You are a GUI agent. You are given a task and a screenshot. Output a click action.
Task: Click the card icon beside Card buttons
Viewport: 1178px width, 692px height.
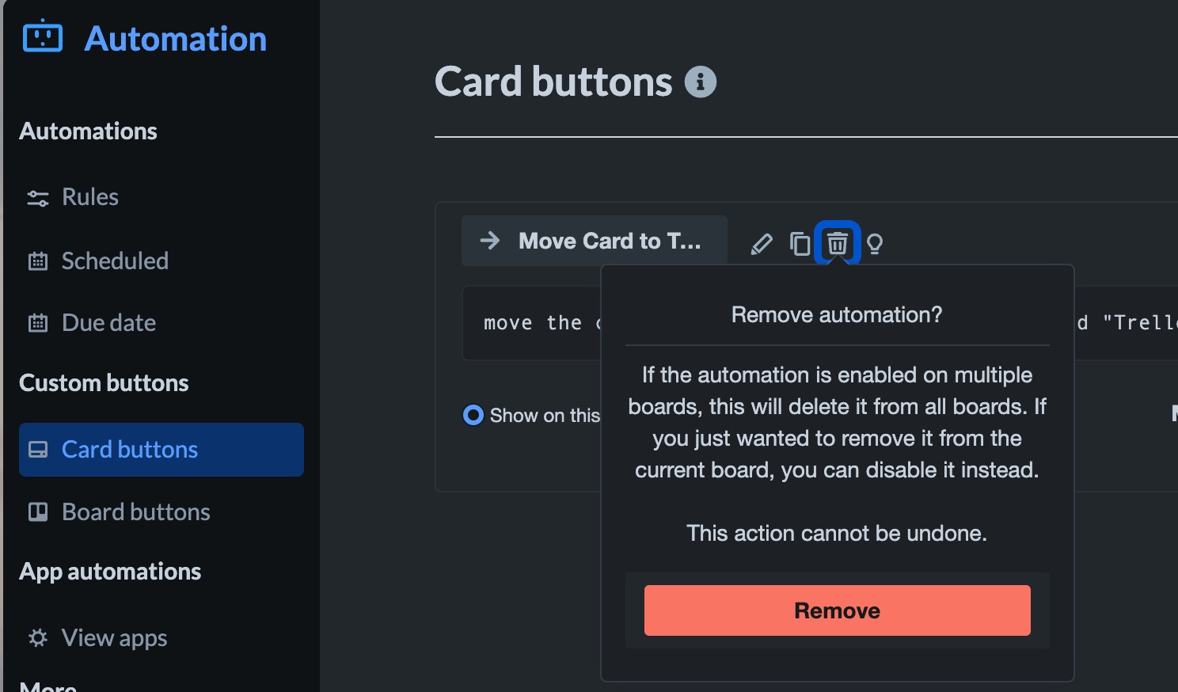tap(38, 449)
